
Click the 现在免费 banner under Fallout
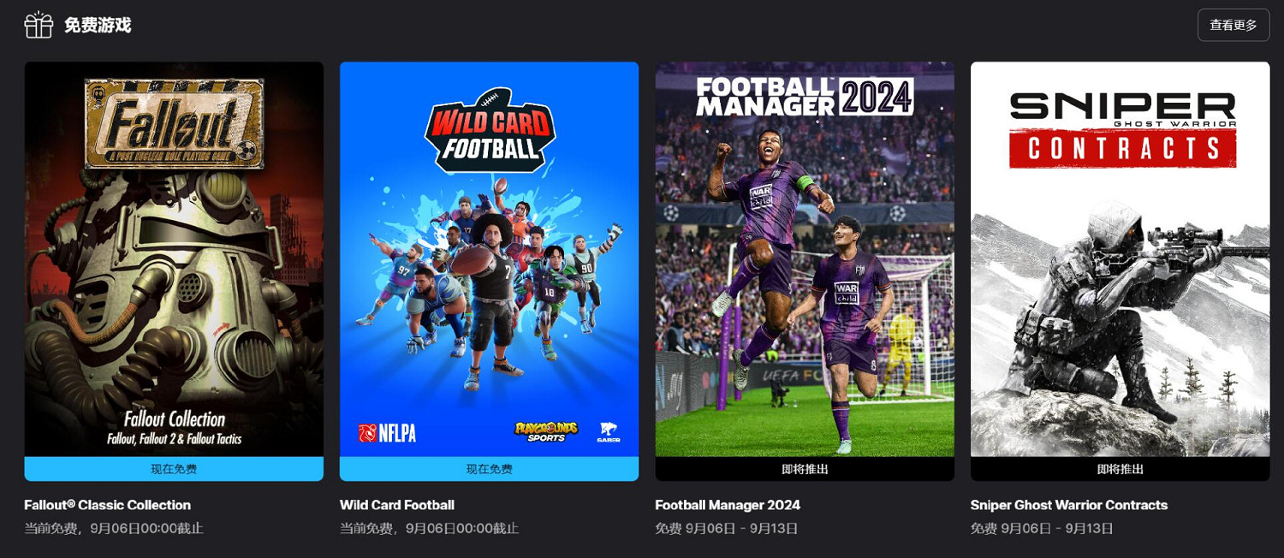174,469
